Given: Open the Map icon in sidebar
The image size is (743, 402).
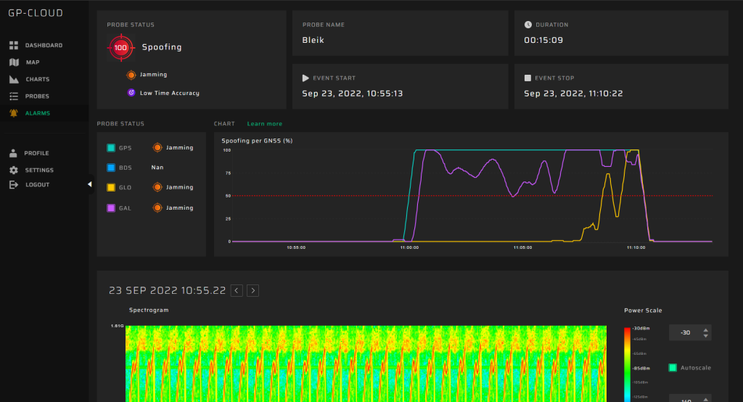Looking at the screenshot, I should click(x=14, y=62).
